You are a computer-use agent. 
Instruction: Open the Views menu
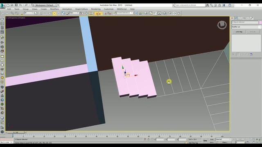[34, 9]
